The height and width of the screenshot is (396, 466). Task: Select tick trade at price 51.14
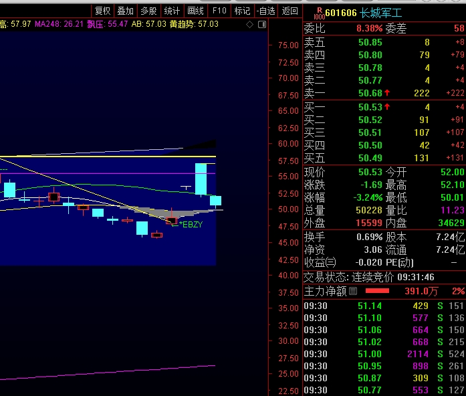(x=370, y=306)
